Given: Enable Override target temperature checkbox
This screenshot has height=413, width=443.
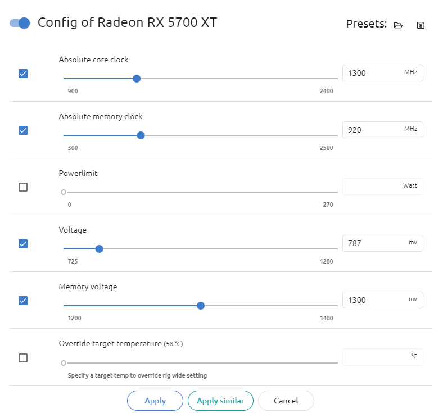Looking at the screenshot, I should tap(23, 358).
